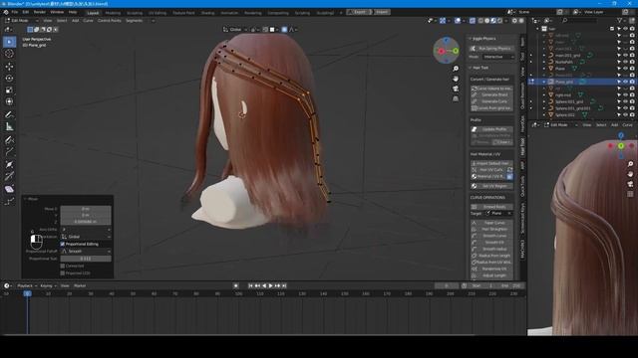Image resolution: width=638 pixels, height=358 pixels.
Task: Adjust the Proportional Size slider field
Action: click(86, 259)
